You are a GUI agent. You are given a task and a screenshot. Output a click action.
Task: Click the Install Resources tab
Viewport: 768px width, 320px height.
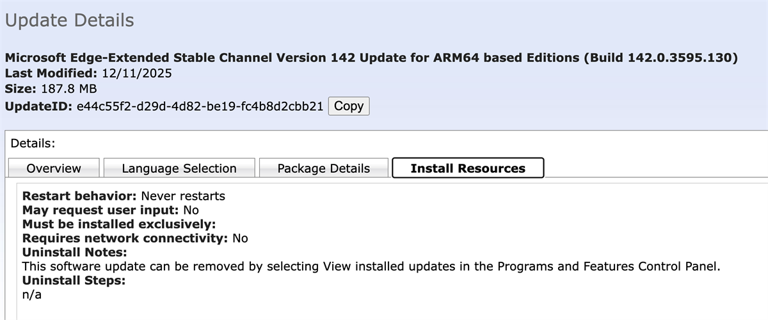pyautogui.click(x=467, y=168)
